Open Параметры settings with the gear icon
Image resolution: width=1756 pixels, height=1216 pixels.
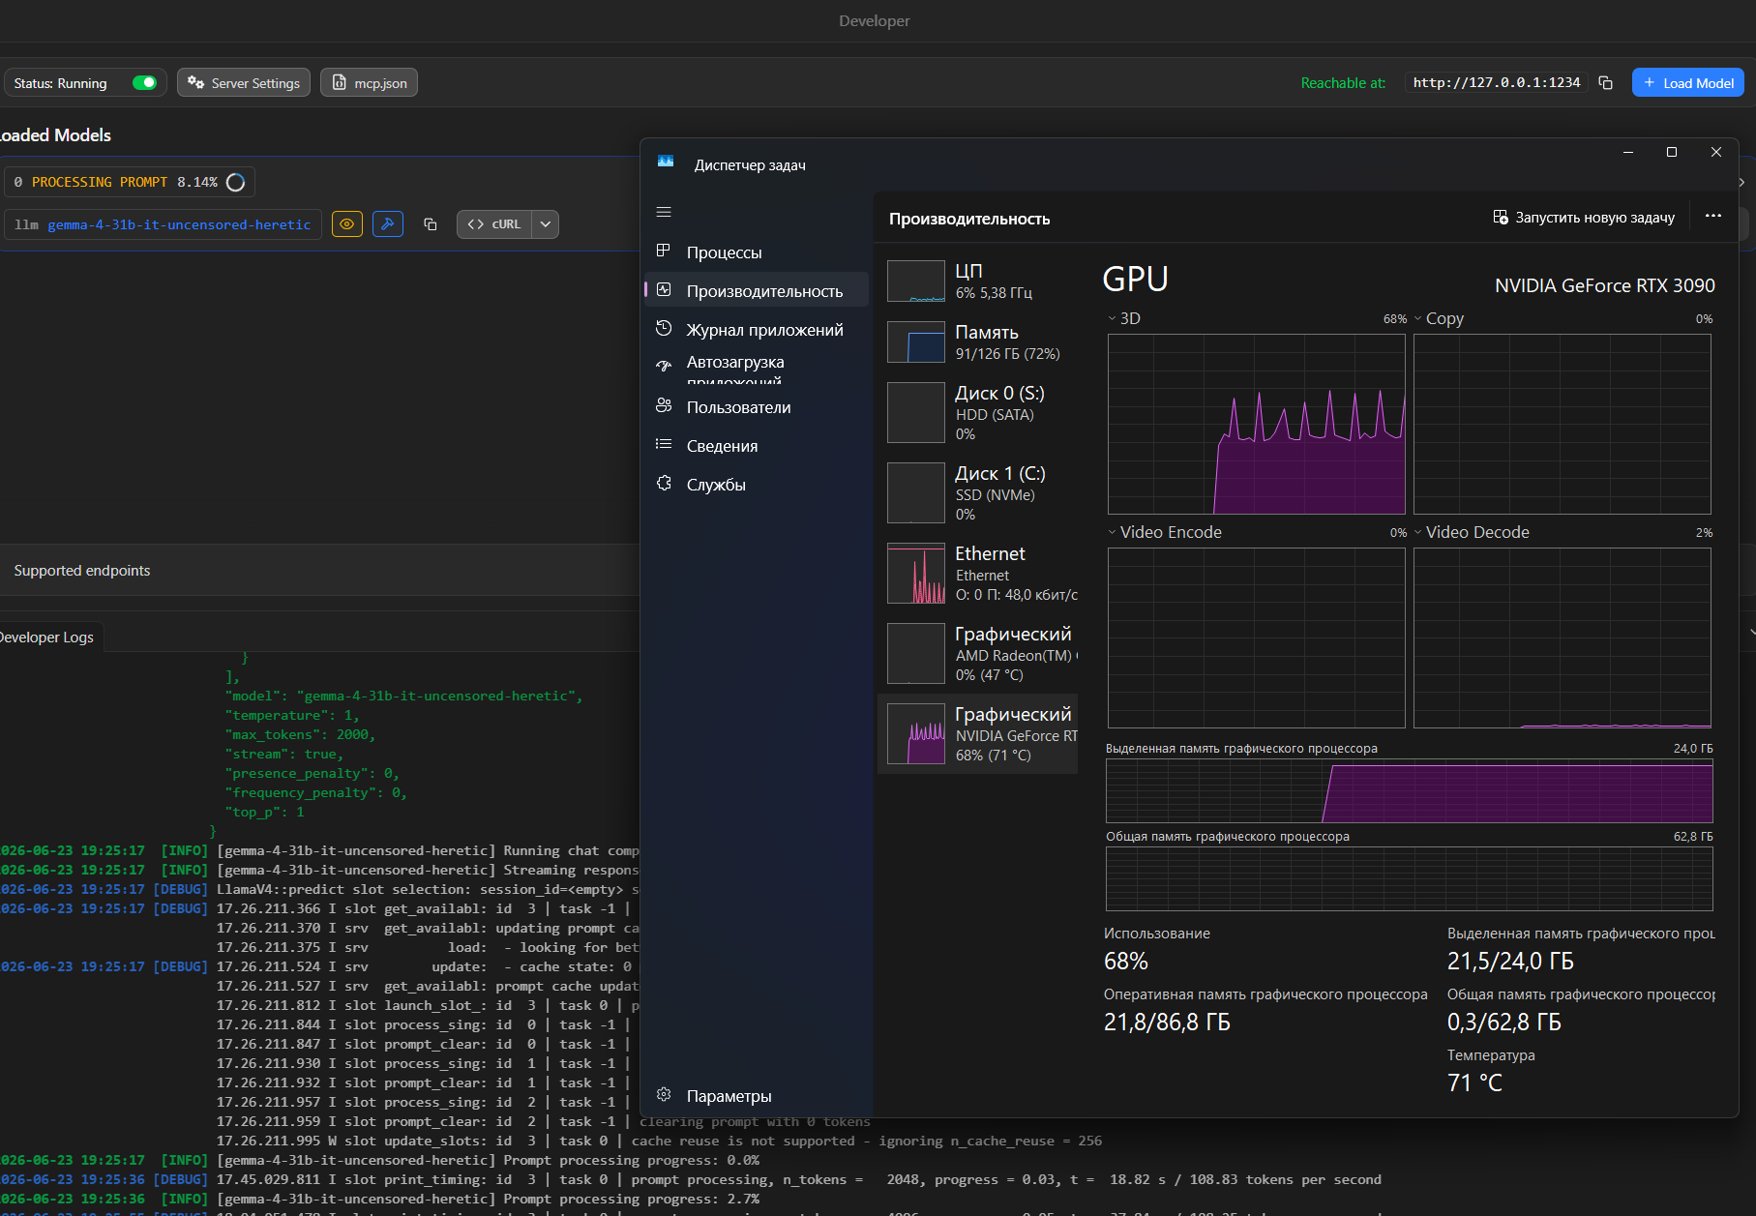point(664,1095)
